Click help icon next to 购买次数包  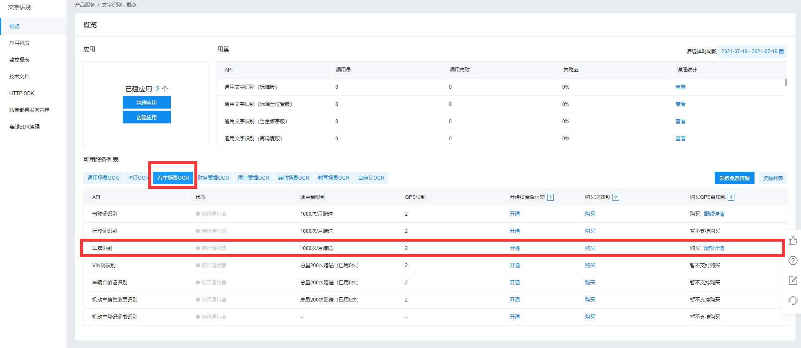coord(616,197)
